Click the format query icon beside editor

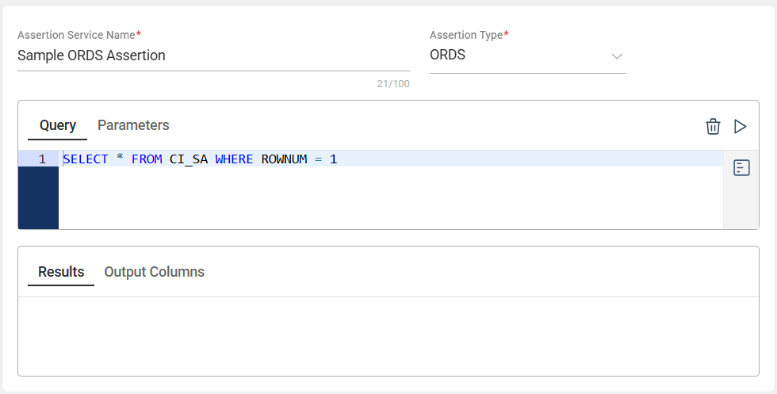pos(741,168)
